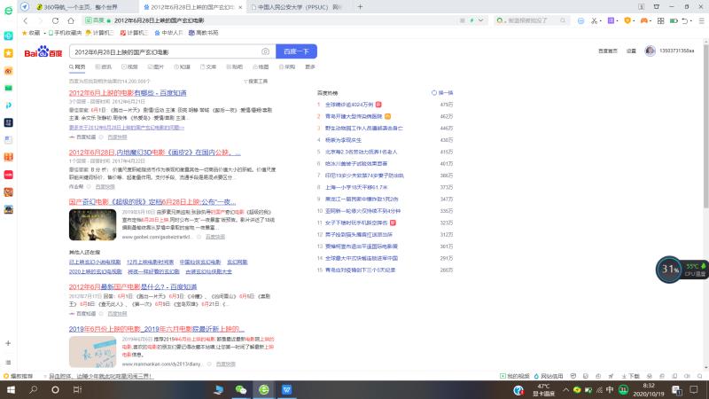This screenshot has width=709, height=399.
Task: Expand the address bar dropdown chevron
Action: (x=480, y=20)
